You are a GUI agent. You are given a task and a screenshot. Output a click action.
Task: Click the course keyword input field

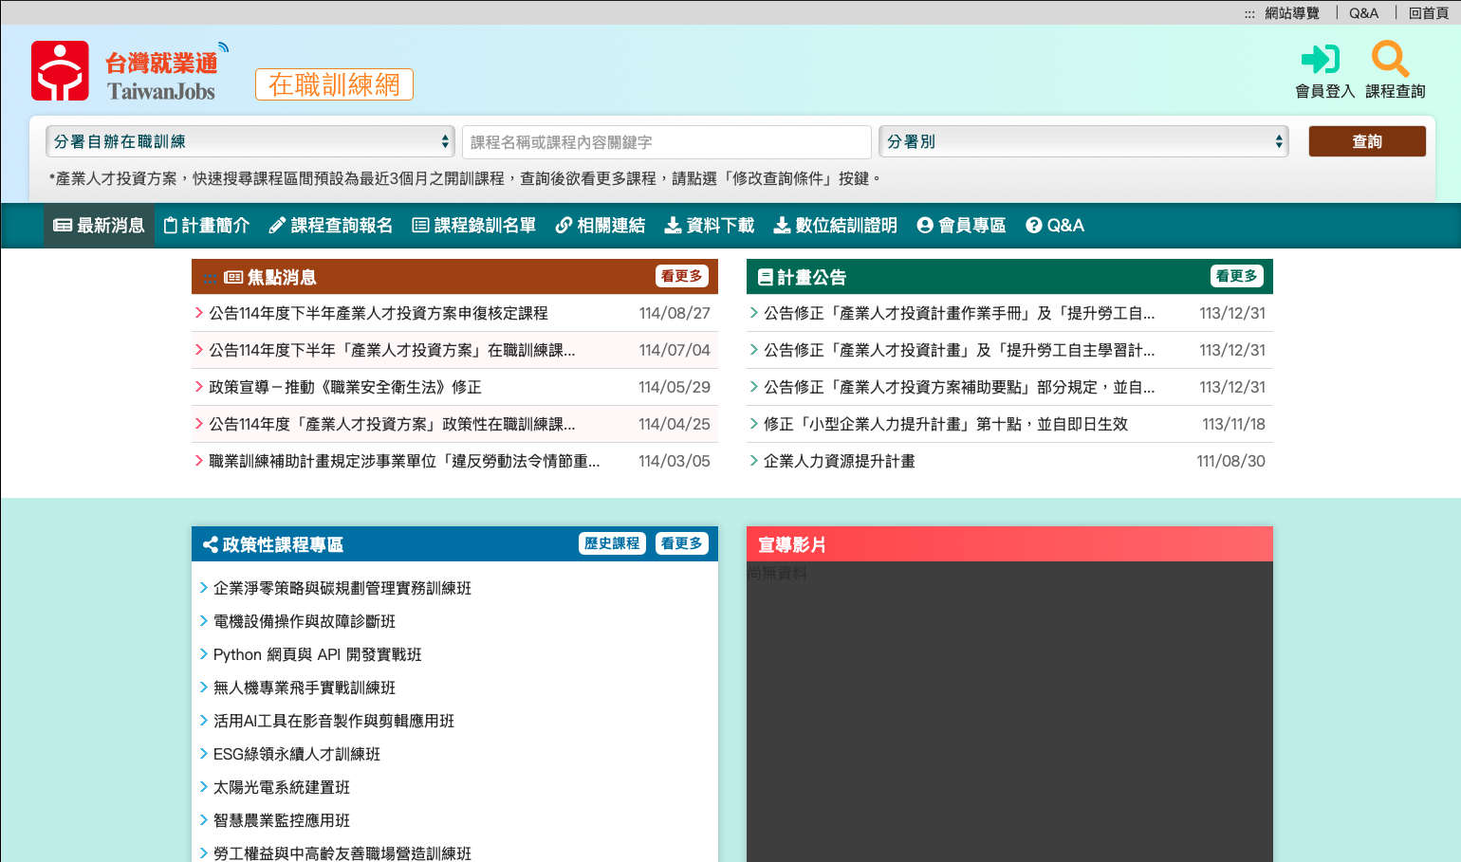tap(666, 142)
